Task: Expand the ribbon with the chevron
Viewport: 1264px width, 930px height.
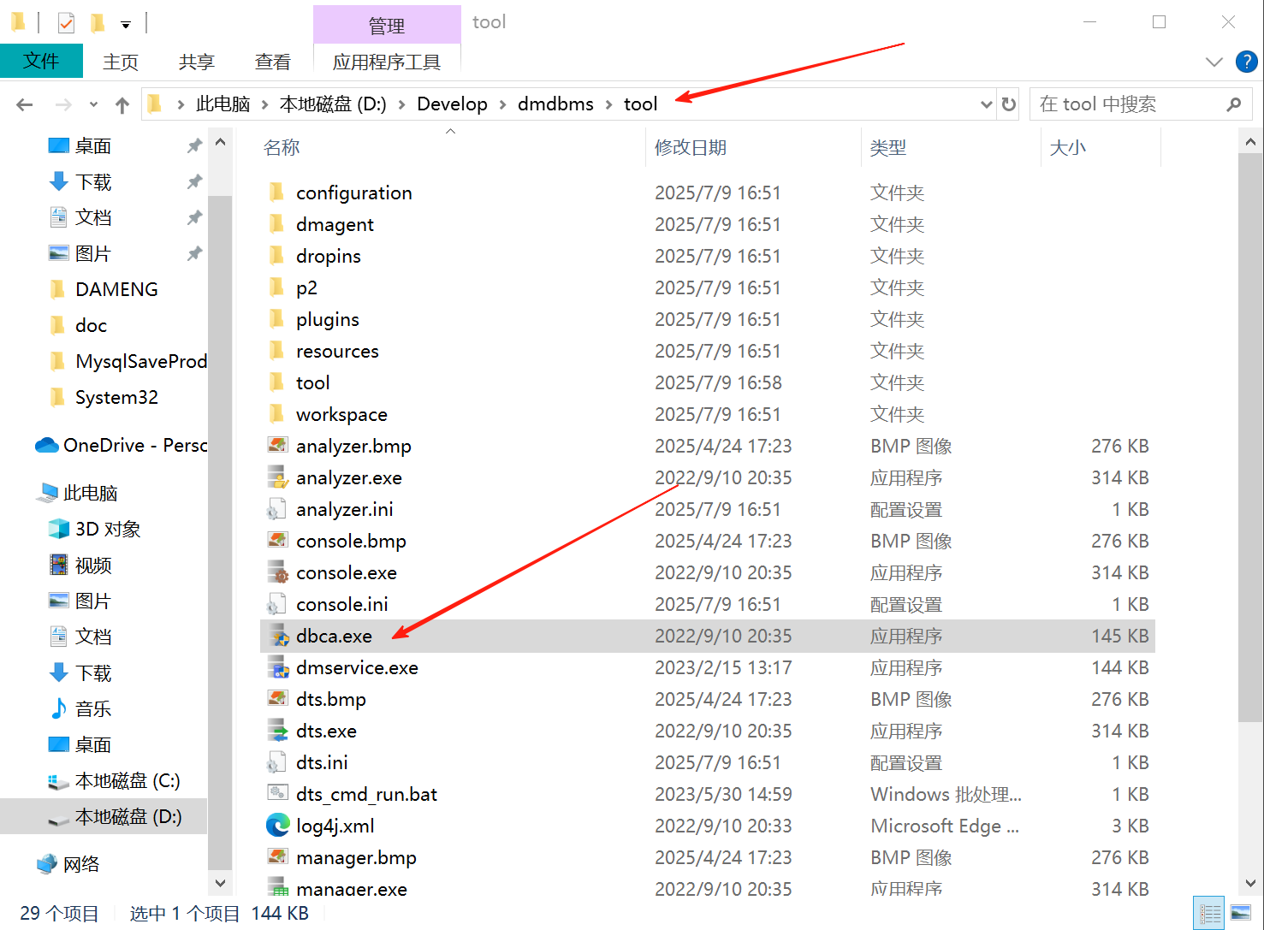Action: (x=1214, y=62)
